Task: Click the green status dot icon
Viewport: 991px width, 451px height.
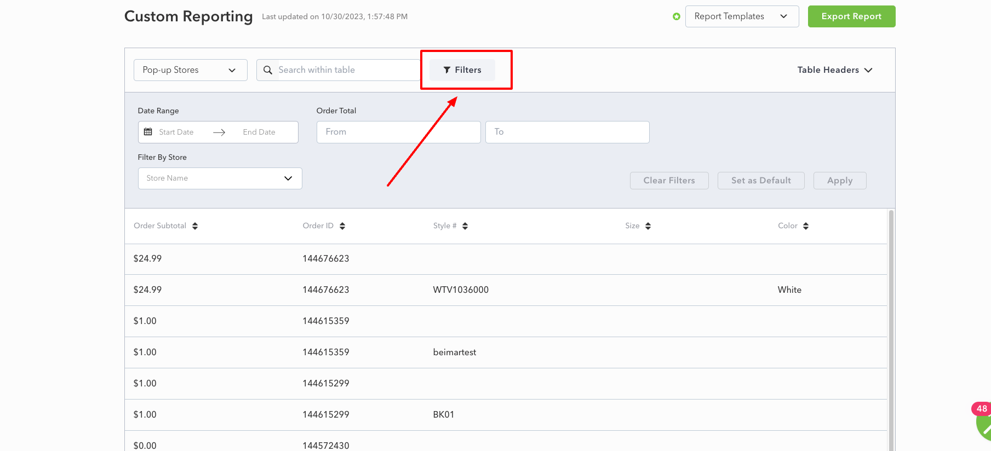Action: (x=677, y=16)
